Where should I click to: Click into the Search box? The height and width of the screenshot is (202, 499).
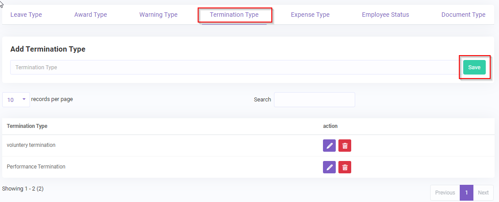pos(314,100)
